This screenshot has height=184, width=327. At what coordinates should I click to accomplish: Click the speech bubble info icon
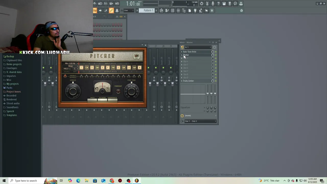235,4
